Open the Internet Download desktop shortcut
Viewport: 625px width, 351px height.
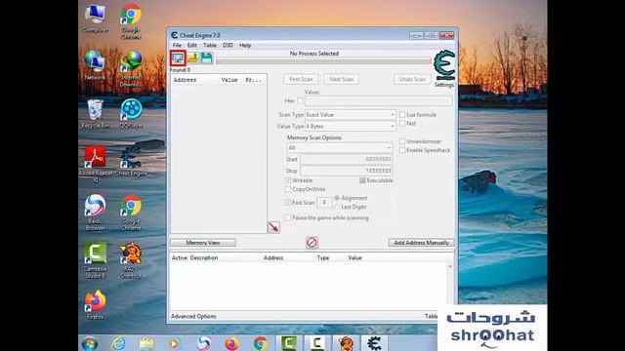131,68
